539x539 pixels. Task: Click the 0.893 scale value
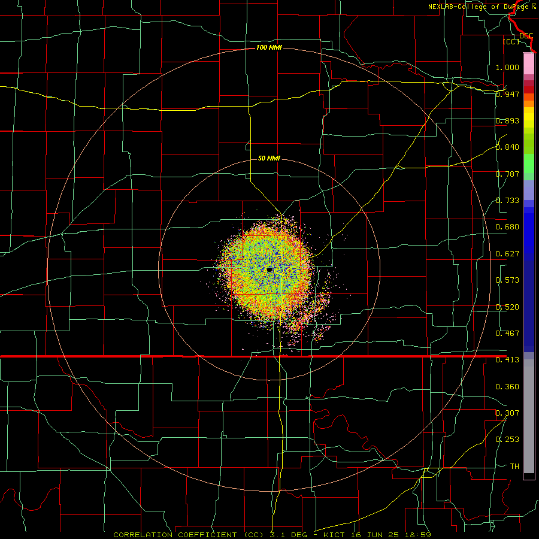click(507, 120)
